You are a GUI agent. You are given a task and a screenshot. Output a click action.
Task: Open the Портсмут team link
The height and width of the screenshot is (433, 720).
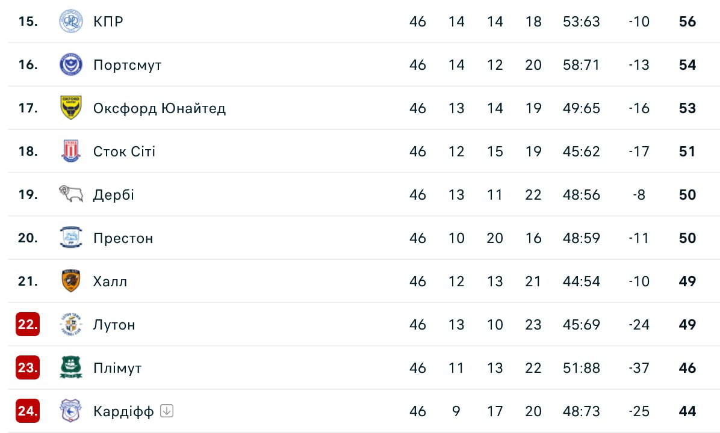click(x=128, y=65)
